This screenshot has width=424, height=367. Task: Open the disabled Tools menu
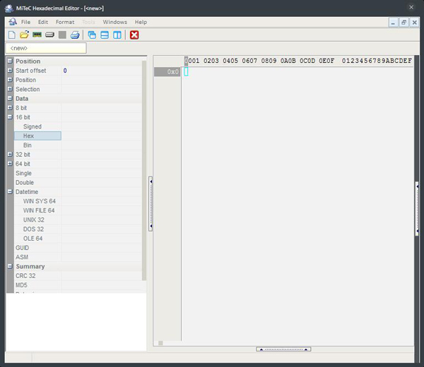(x=89, y=22)
